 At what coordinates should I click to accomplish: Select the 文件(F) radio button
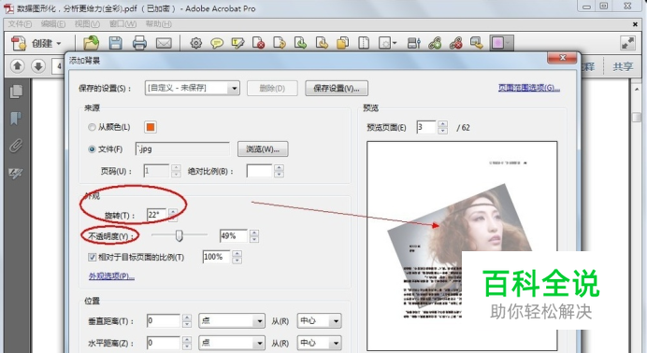point(92,149)
